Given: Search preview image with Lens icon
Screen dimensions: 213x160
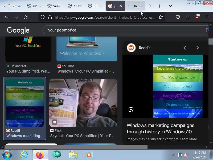Looking at the screenshot, I should (131, 109).
